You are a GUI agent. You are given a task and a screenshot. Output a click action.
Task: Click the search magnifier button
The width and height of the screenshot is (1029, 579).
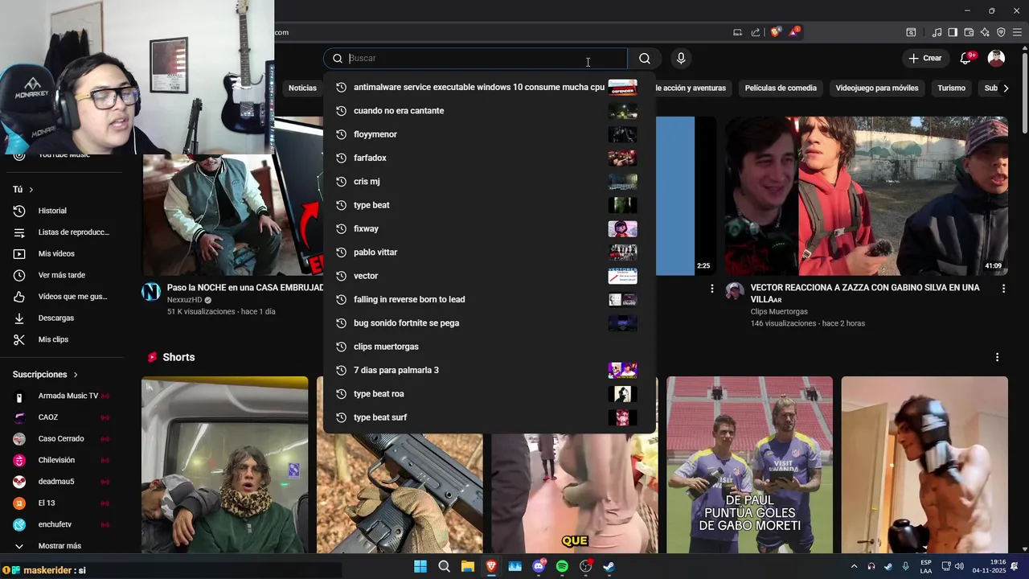pyautogui.click(x=645, y=58)
